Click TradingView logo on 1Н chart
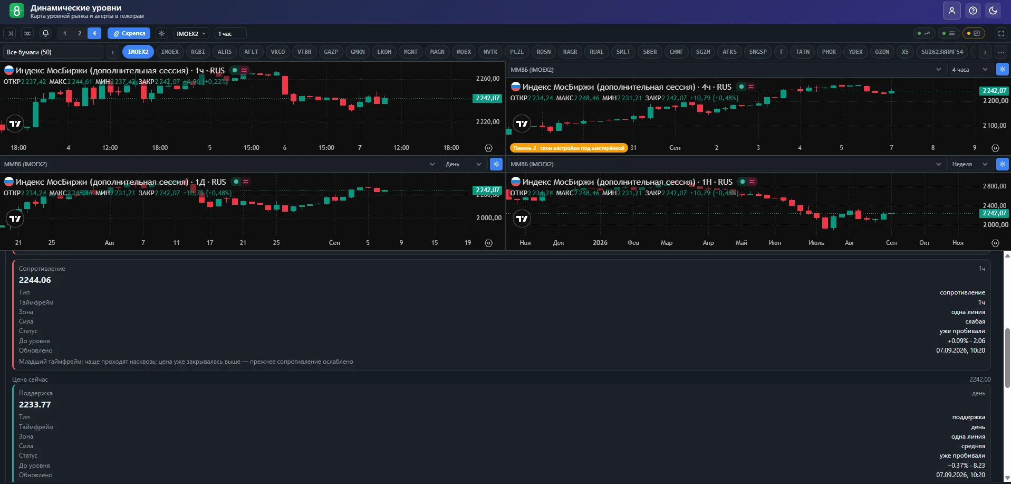The width and height of the screenshot is (1011, 484). [522, 219]
